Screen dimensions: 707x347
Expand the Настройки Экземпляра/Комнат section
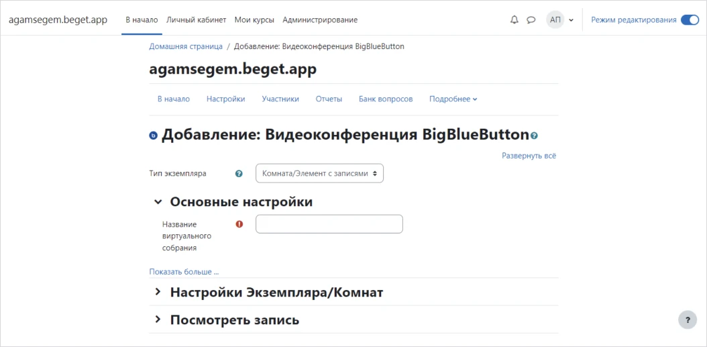(158, 293)
